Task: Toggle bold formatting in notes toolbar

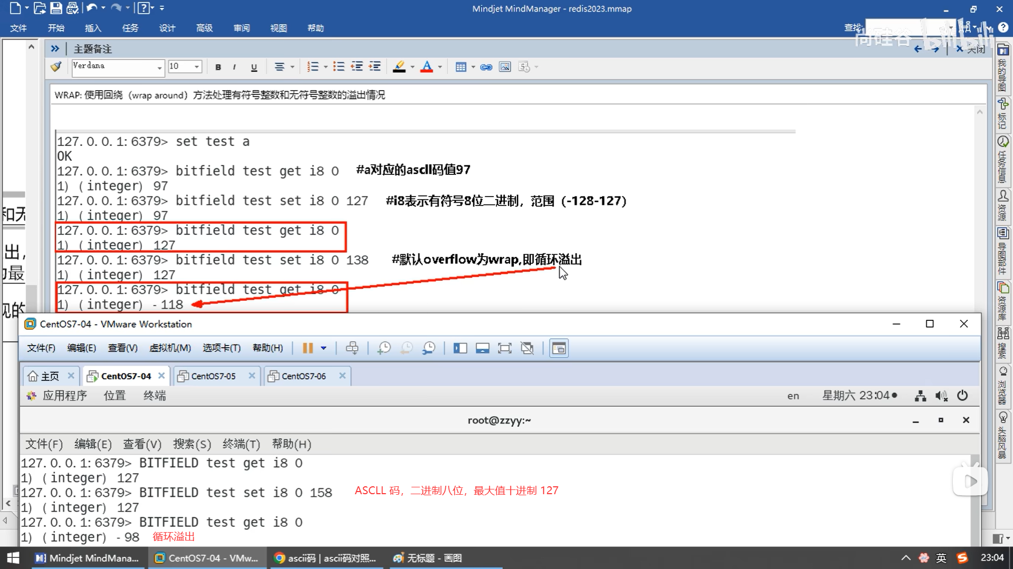Action: 218,67
